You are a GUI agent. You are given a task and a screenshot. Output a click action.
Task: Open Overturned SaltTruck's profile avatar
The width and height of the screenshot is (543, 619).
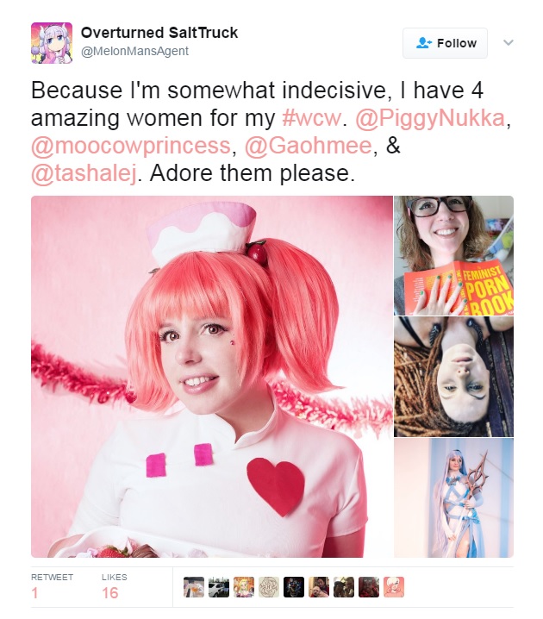click(52, 43)
